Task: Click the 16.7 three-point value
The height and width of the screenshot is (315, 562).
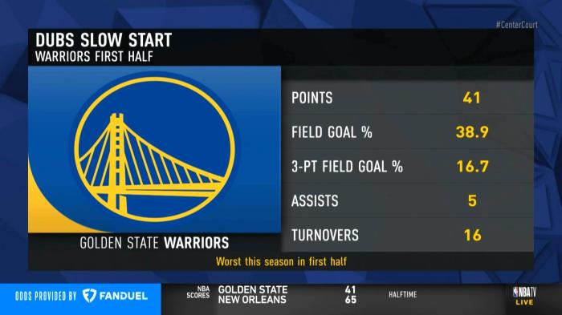Action: [x=472, y=167]
